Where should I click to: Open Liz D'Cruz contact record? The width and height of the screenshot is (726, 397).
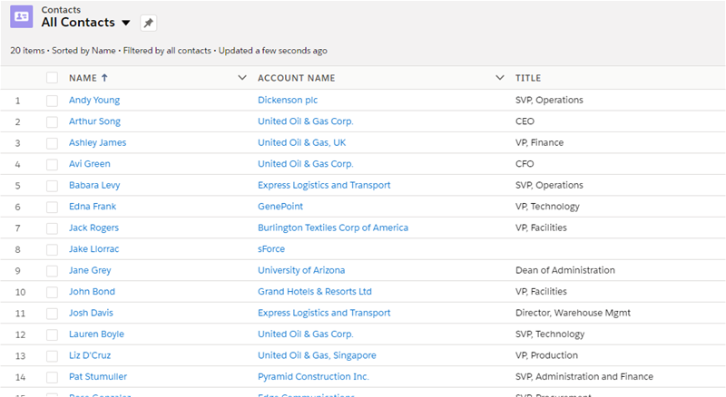[x=91, y=355]
